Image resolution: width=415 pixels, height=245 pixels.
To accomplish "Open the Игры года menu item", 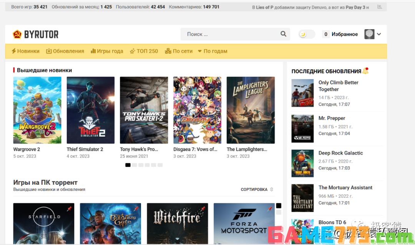I will [x=107, y=51].
